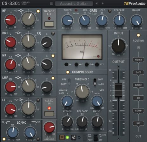Toggle the LMF band enable LED
Viewport: 147px width, 142px height.
point(53,78)
